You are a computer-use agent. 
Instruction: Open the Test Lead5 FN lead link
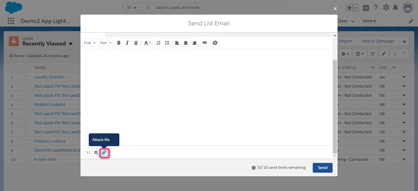[x=57, y=114]
